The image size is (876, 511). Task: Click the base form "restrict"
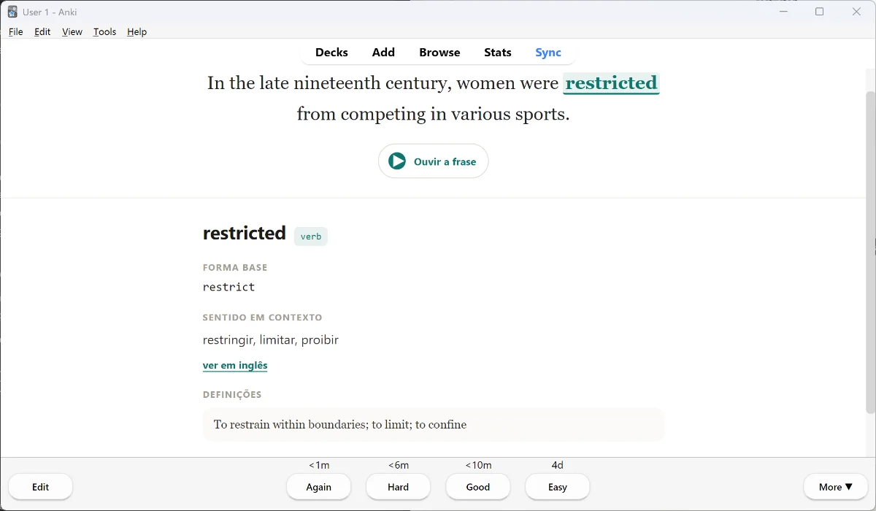(x=228, y=287)
